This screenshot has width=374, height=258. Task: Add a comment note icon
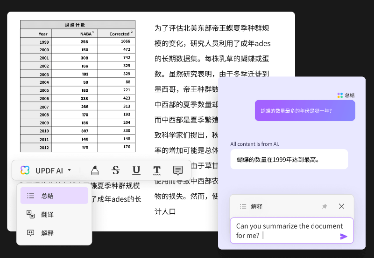click(178, 170)
